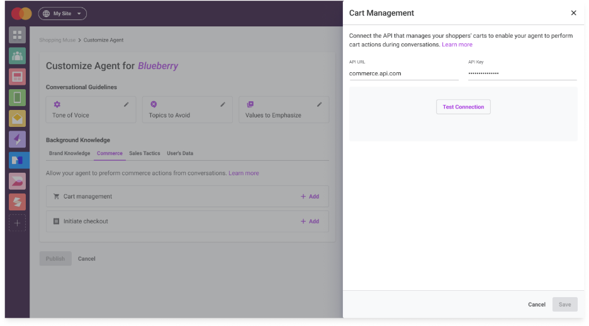Open the blue Shopping Muse icon in sidebar
This screenshot has width=589, height=326.
[17, 160]
